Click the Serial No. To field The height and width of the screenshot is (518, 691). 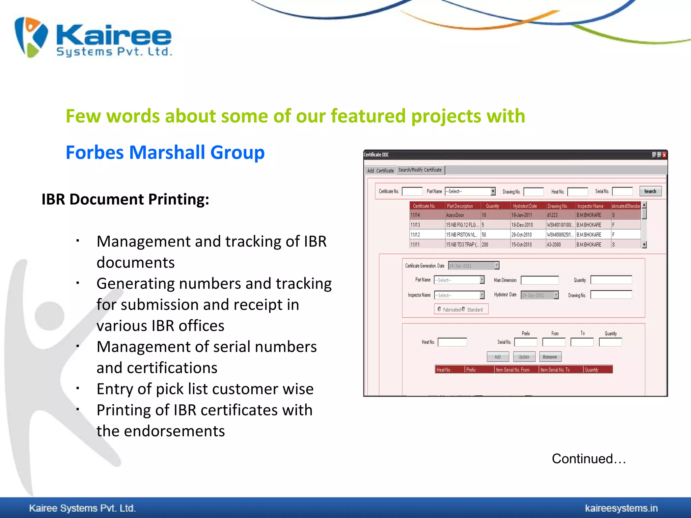tap(582, 342)
